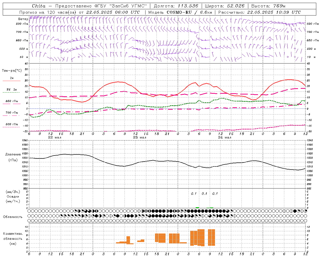Viewport: 320px width, 256px height.
Task: Click the "(гПа)" pressure unit label
Action: click(x=13, y=160)
